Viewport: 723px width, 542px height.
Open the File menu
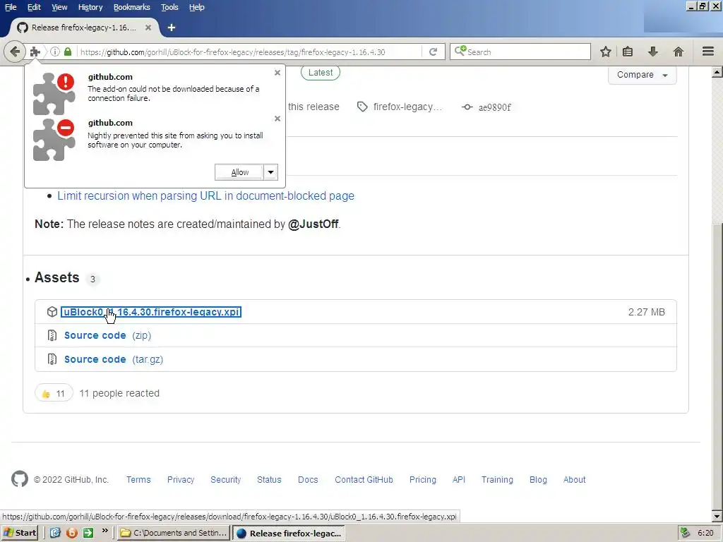click(x=11, y=7)
